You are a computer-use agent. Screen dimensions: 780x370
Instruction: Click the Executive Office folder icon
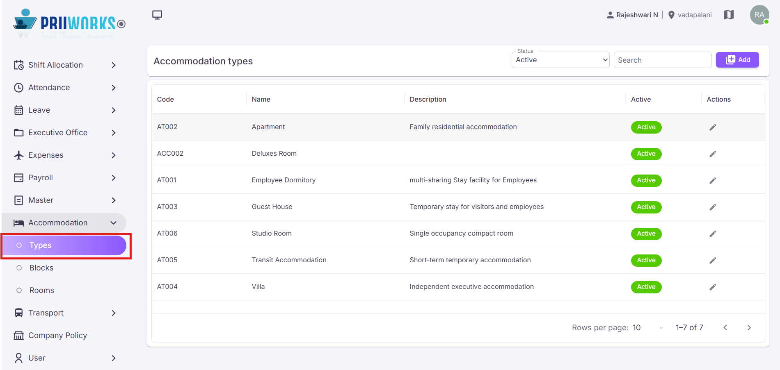point(19,133)
